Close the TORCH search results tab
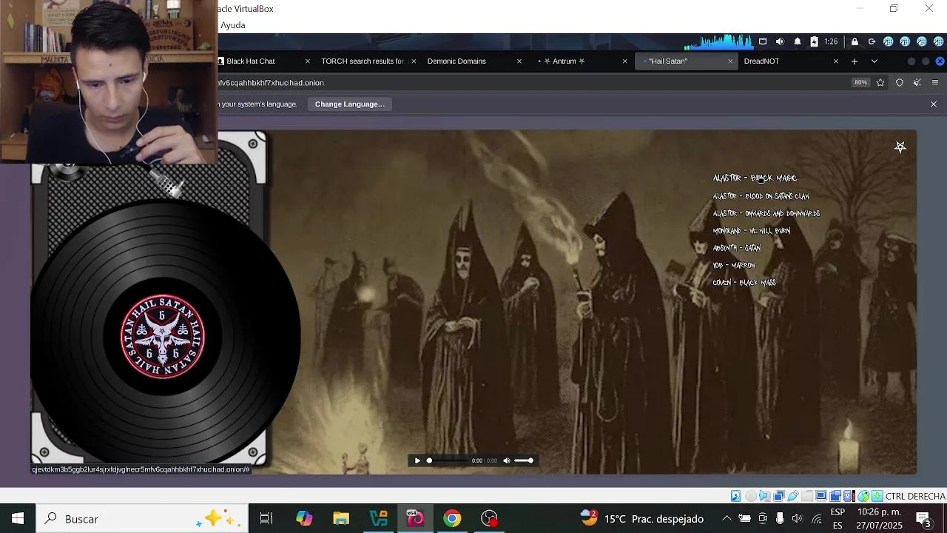This screenshot has width=947, height=533. point(414,61)
